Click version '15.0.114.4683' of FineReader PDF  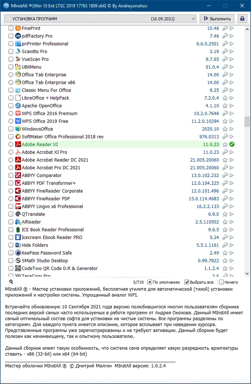coord(204,198)
